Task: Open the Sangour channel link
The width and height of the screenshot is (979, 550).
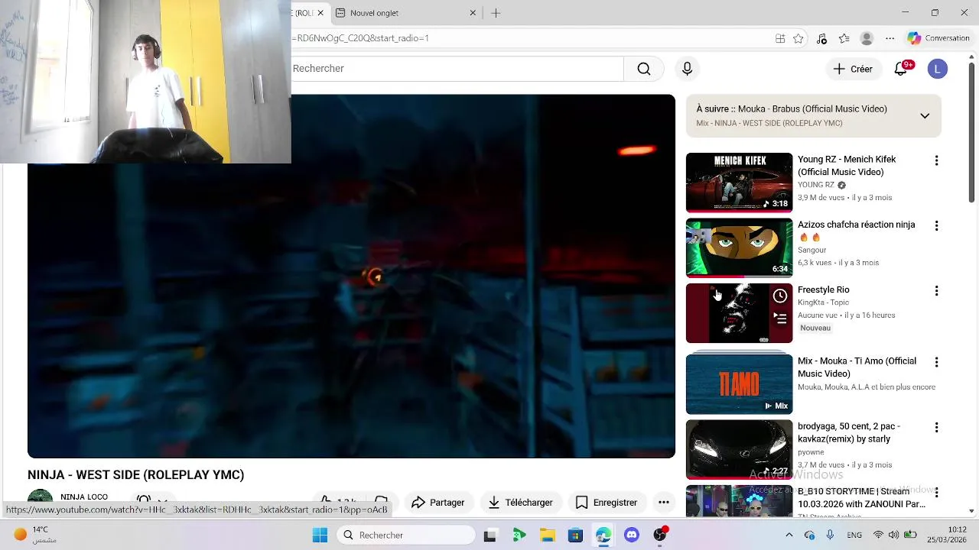Action: pyautogui.click(x=811, y=250)
